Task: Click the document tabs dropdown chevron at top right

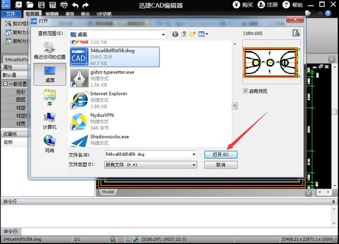Action: click(332, 59)
